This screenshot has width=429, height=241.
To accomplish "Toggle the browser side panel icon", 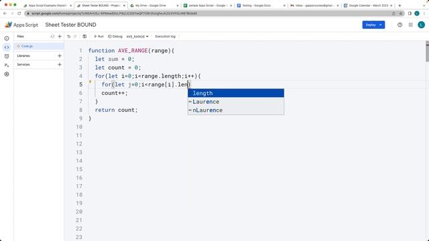I will tap(410, 13).
